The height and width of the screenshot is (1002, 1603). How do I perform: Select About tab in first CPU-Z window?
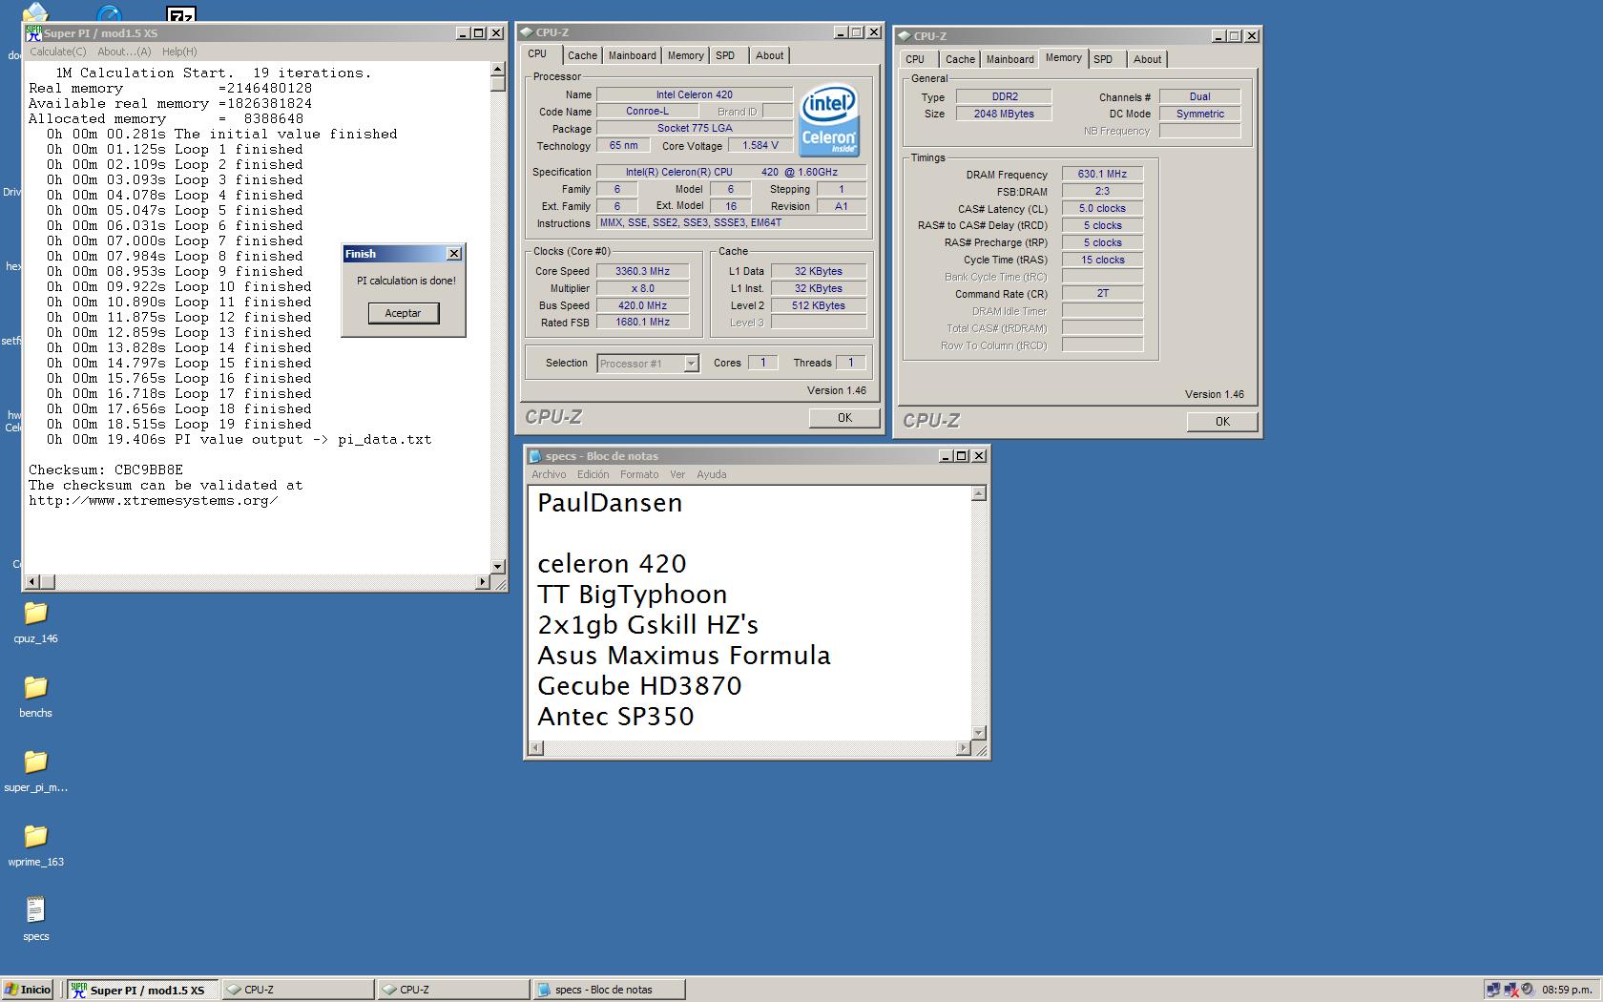coord(769,55)
